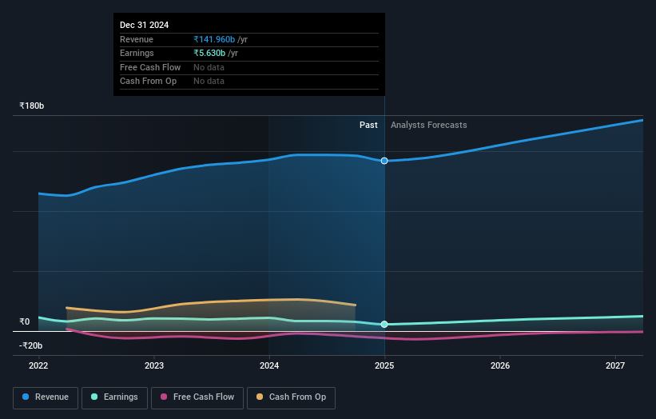This screenshot has height=419, width=656.
Task: Click the Analysts Forecasts label
Action: [429, 125]
